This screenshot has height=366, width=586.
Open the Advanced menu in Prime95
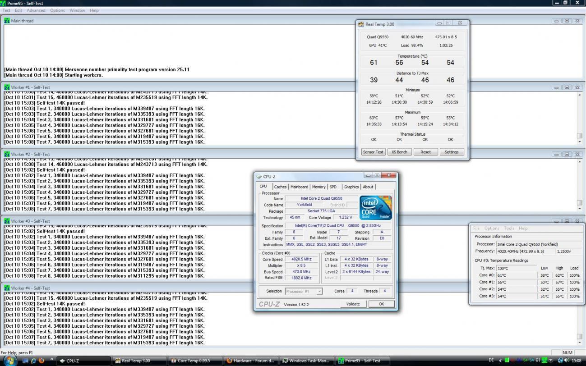pyautogui.click(x=36, y=10)
